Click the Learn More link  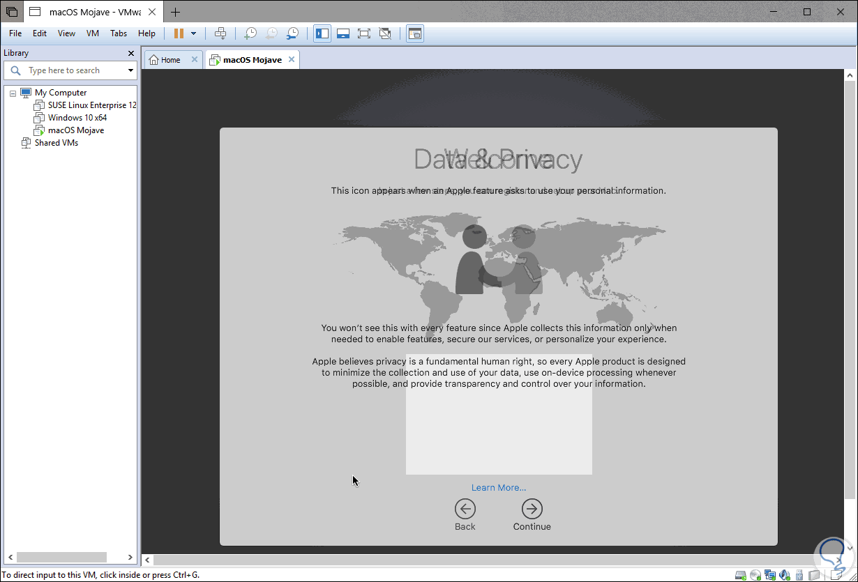tap(499, 488)
